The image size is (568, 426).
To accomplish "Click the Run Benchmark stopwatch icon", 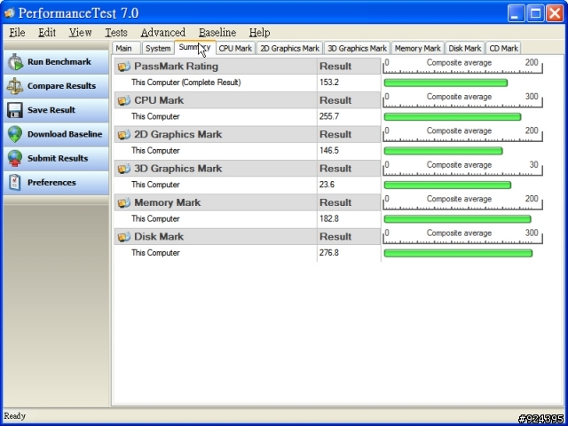I will pyautogui.click(x=16, y=62).
